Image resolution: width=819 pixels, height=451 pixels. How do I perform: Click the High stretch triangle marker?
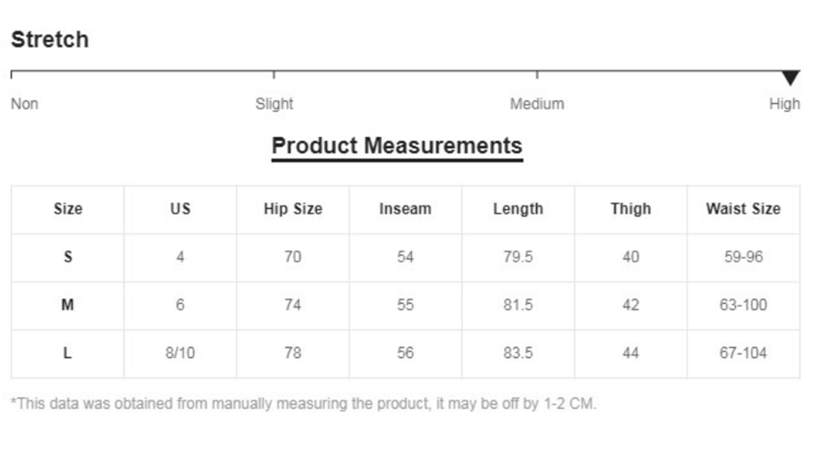tap(791, 78)
